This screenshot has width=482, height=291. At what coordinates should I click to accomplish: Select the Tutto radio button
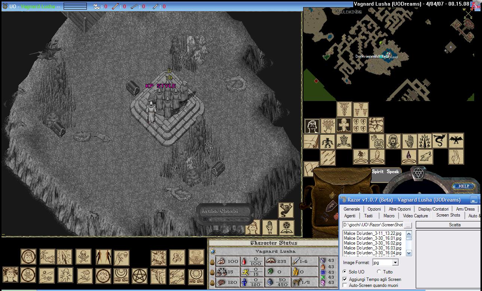(379, 272)
